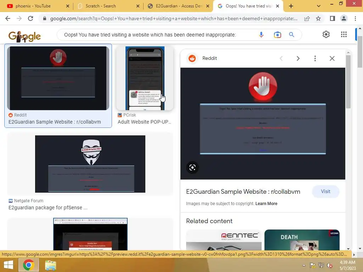Screen dimensions: 363x272
Task: Close the current Google search tab
Action: [x=278, y=6]
